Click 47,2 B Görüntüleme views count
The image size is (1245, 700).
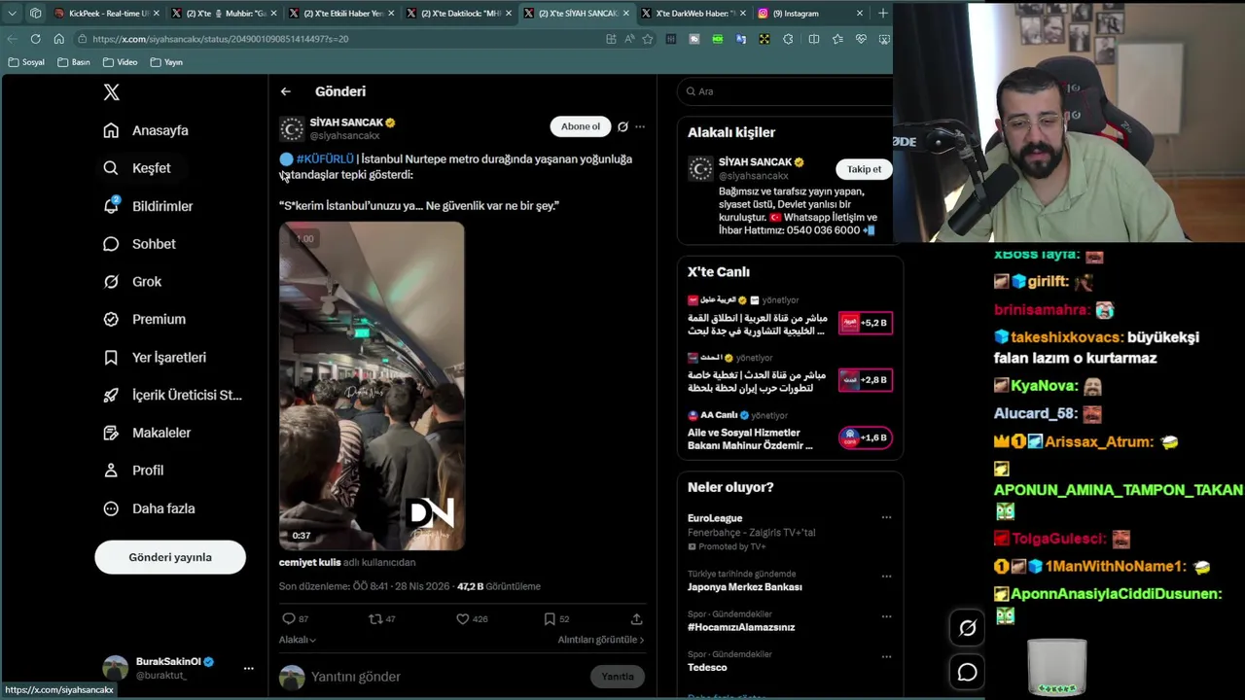499,586
